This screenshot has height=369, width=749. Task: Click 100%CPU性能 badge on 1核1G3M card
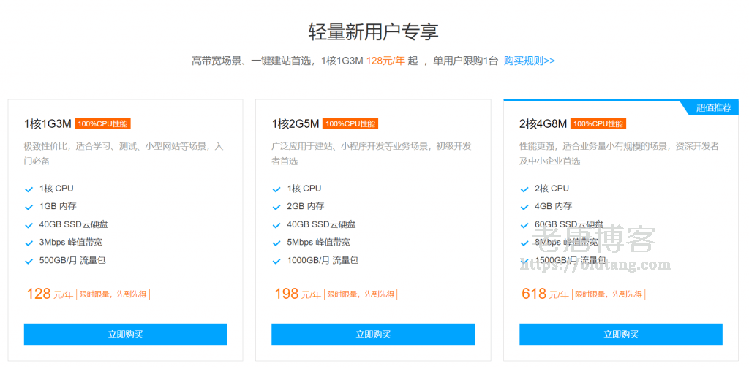click(x=103, y=123)
